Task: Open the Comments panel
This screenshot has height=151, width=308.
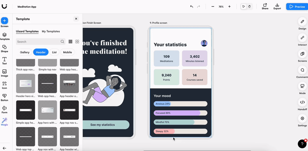Action: [x=302, y=70]
